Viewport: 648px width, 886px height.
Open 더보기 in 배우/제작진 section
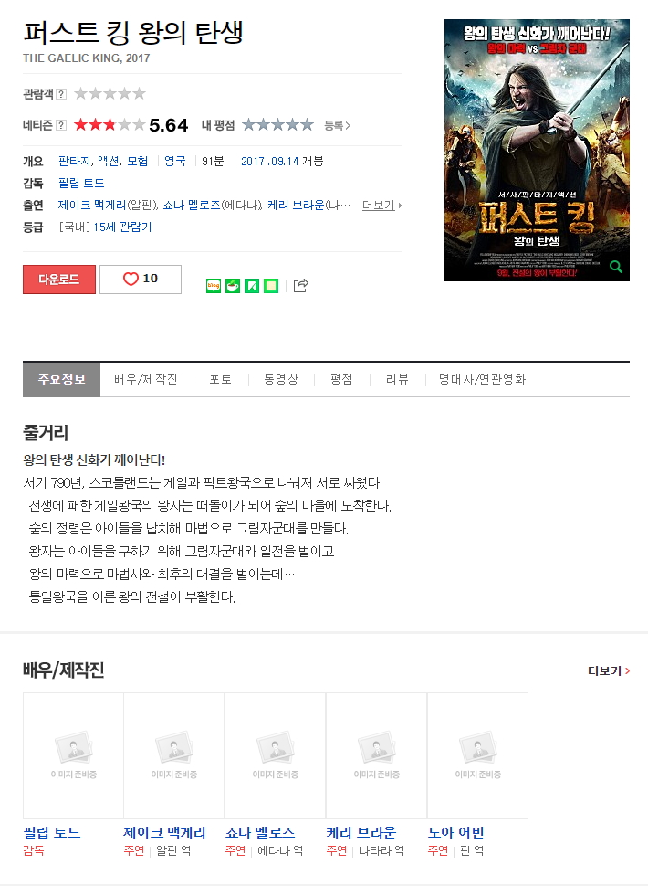click(609, 670)
